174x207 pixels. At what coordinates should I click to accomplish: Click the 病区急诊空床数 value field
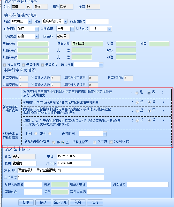click(x=93, y=78)
